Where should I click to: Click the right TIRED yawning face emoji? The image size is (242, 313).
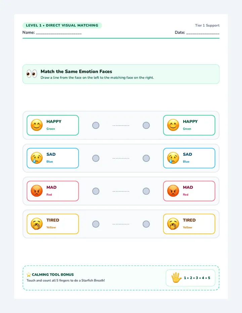173,224
